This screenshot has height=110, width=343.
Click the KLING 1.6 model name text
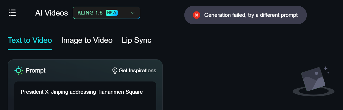coord(90,13)
